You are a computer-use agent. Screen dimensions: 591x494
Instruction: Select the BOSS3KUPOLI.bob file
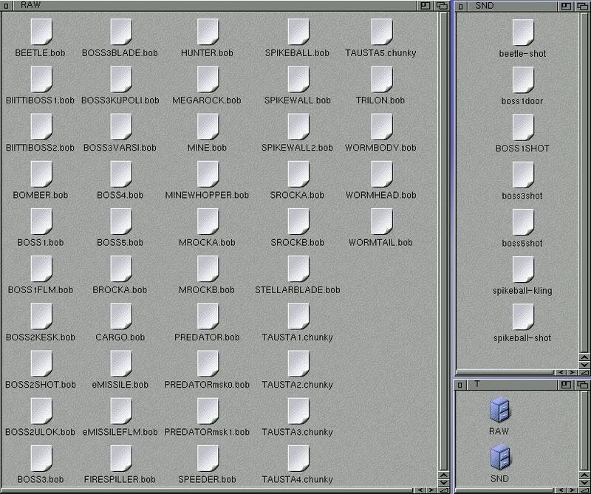point(120,79)
